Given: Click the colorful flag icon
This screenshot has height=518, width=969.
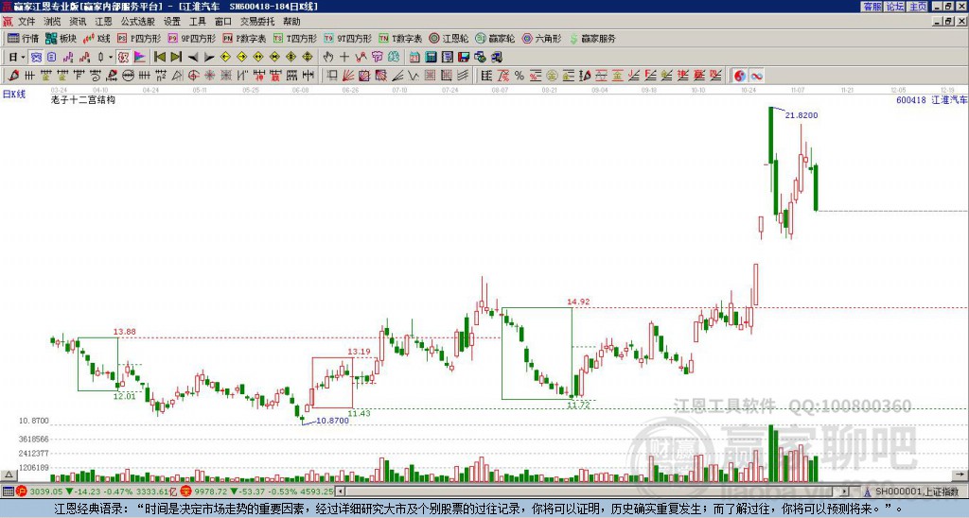Looking at the screenshot, I should click(140, 57).
